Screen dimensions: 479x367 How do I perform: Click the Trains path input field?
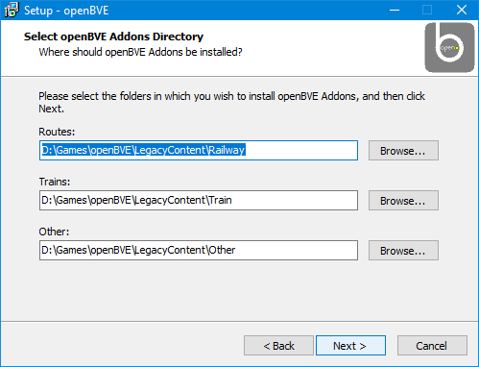(199, 200)
